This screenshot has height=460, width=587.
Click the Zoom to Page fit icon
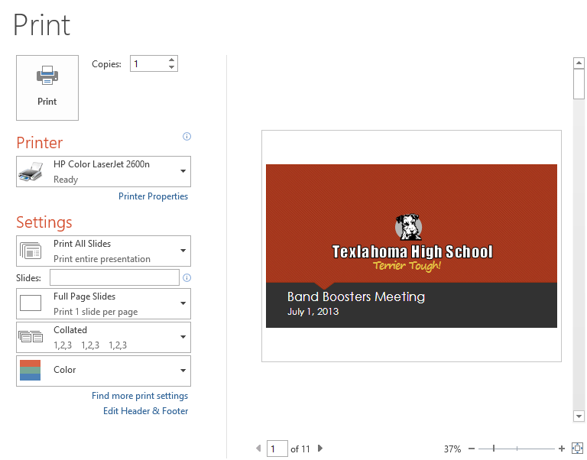coord(577,449)
